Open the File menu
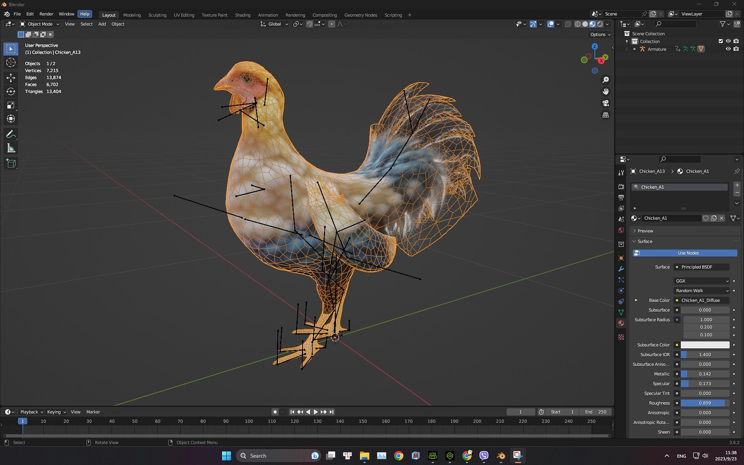This screenshot has width=744, height=465. (17, 14)
